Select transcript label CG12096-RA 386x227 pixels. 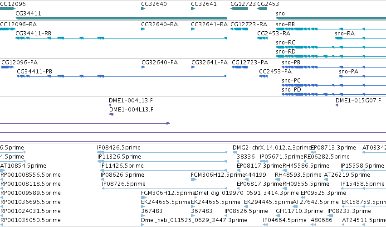19,24
